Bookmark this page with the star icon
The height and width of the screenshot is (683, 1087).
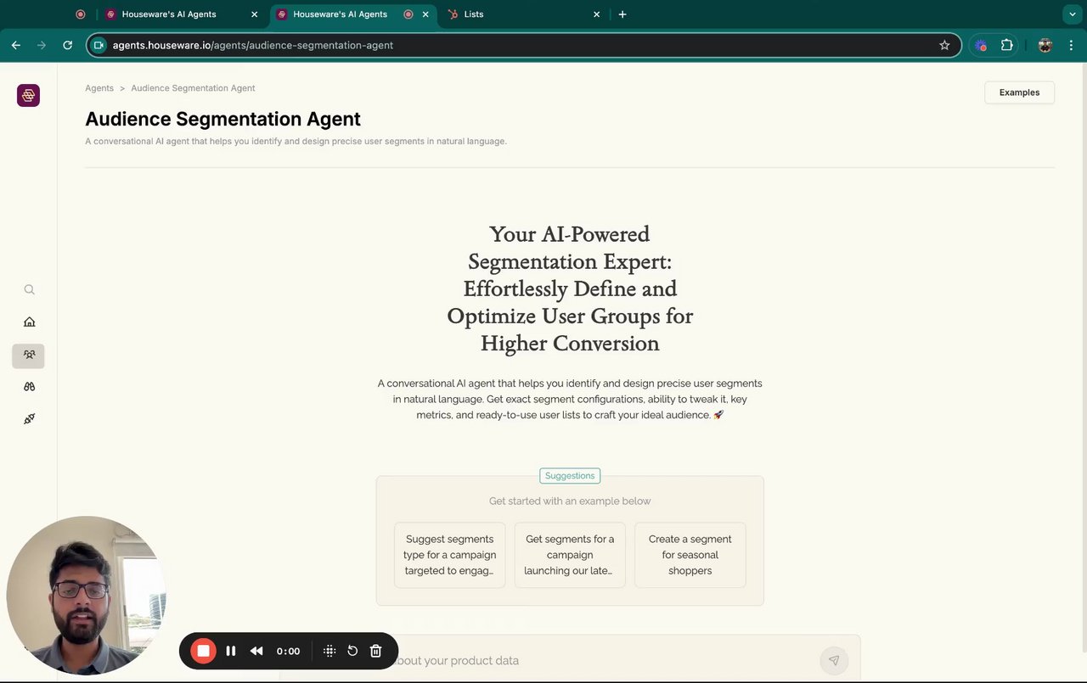click(944, 45)
